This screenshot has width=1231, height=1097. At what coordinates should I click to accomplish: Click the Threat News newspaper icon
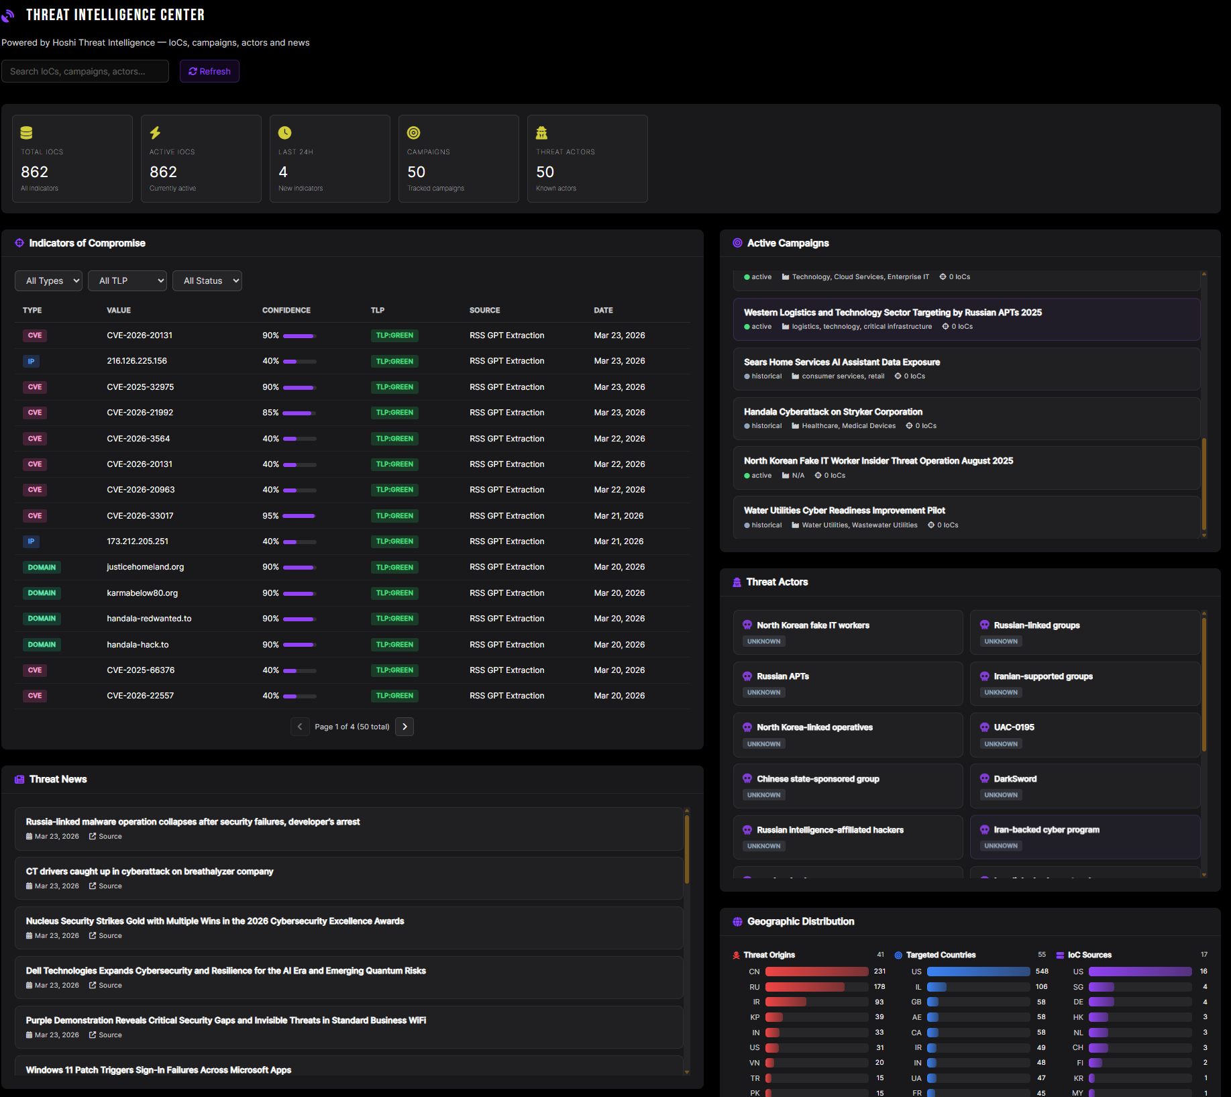point(19,779)
